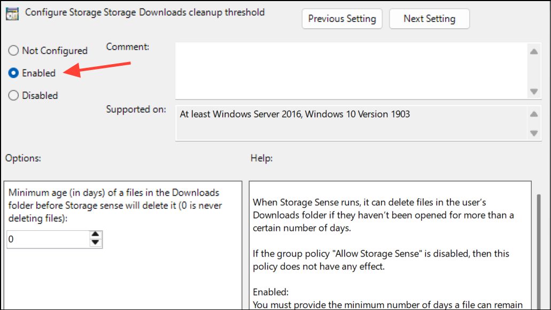Click the Options label heading
Image resolution: width=551 pixels, height=310 pixels.
[x=23, y=158]
